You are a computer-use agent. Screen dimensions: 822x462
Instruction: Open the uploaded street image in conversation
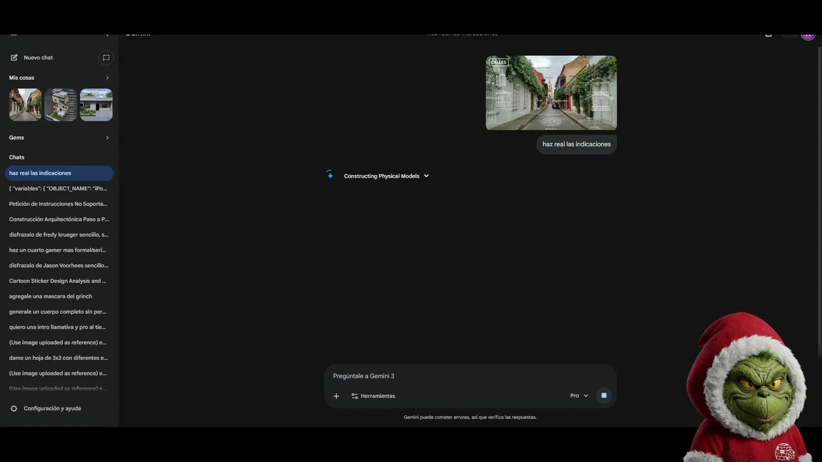coord(551,93)
